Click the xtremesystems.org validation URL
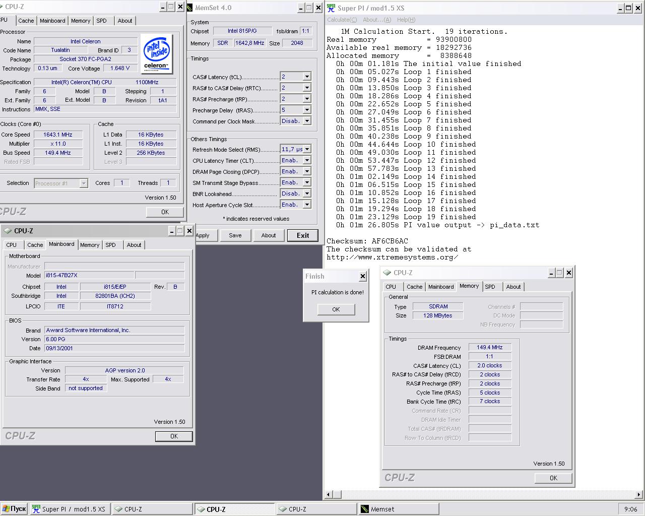The width and height of the screenshot is (645, 516). (x=393, y=257)
